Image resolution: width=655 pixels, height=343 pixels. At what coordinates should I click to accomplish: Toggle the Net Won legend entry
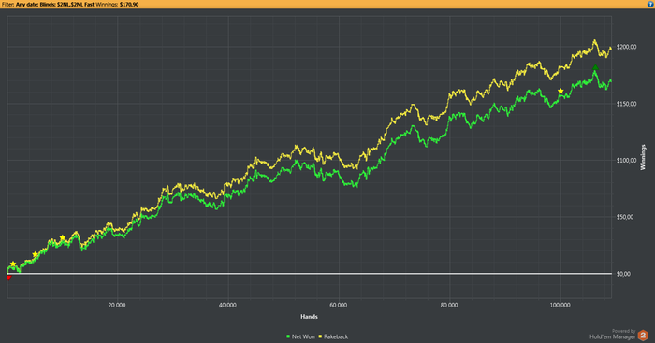coord(300,336)
